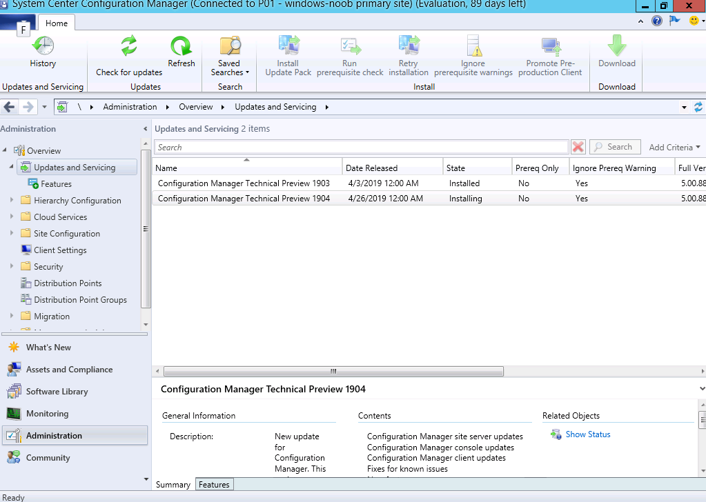Switch to the Software Library workspace
Viewport: 706px width, 502px height.
coord(75,392)
